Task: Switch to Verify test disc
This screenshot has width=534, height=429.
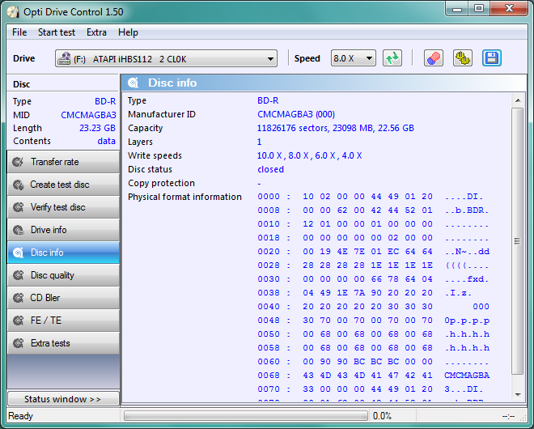Action: coord(63,207)
